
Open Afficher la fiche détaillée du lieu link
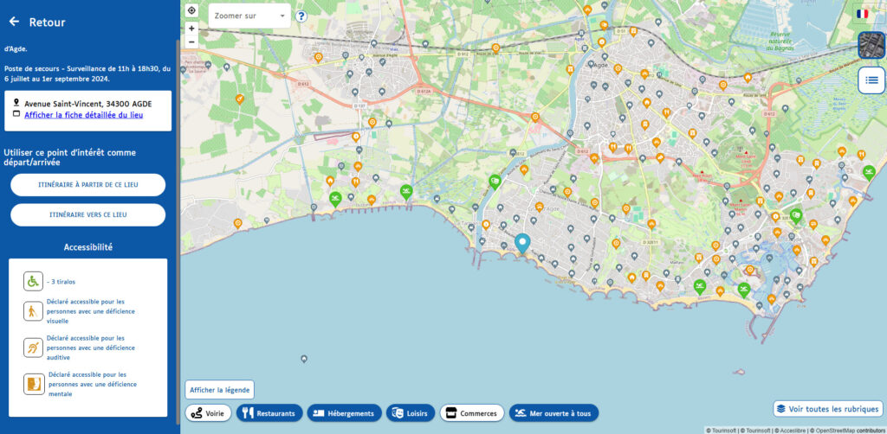click(x=83, y=115)
